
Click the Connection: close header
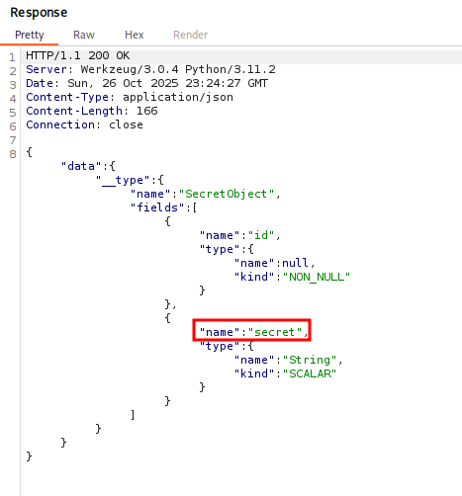coord(84,124)
